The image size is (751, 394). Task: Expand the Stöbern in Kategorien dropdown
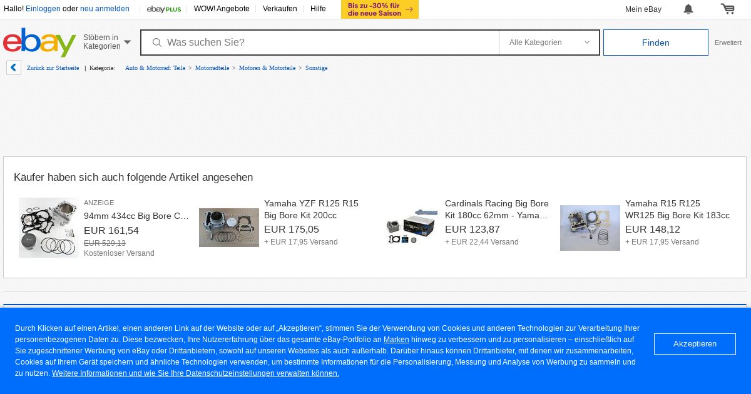click(x=107, y=42)
